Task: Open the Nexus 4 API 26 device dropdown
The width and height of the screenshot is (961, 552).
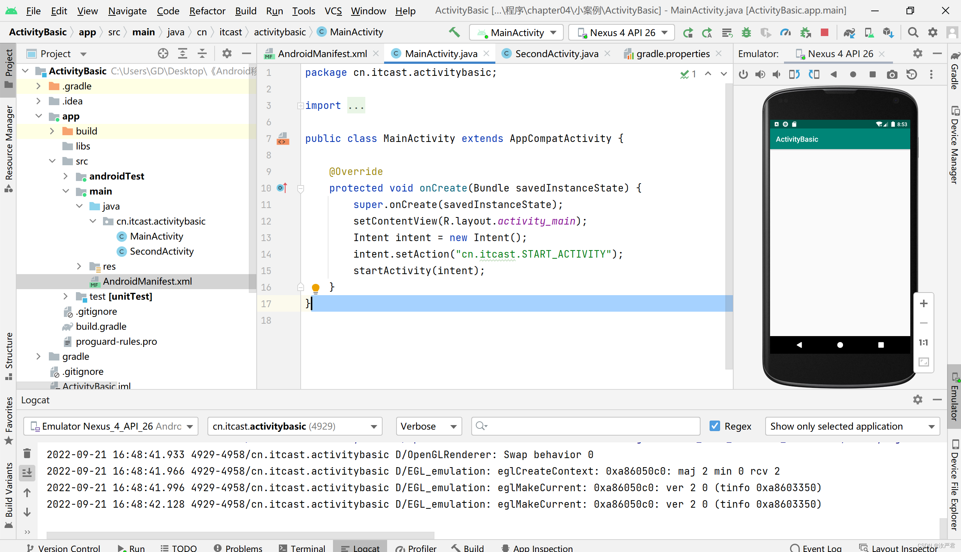Action: (x=621, y=33)
